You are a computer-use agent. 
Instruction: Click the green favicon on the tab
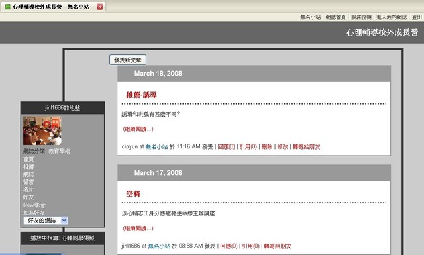click(7, 7)
